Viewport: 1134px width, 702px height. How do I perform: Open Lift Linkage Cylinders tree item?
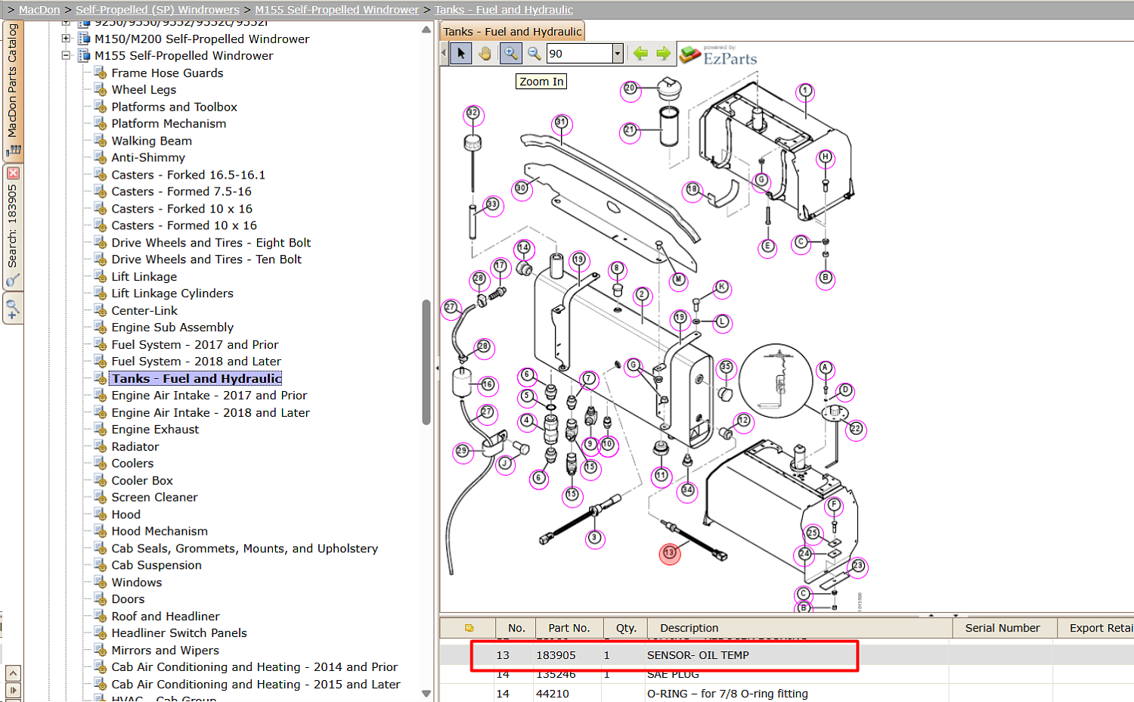click(172, 294)
